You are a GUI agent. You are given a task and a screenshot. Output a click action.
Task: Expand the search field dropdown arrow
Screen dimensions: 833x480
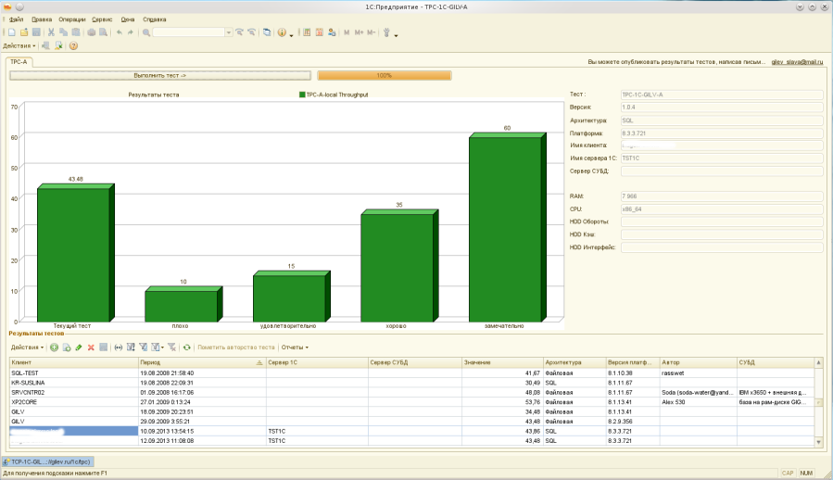[229, 32]
